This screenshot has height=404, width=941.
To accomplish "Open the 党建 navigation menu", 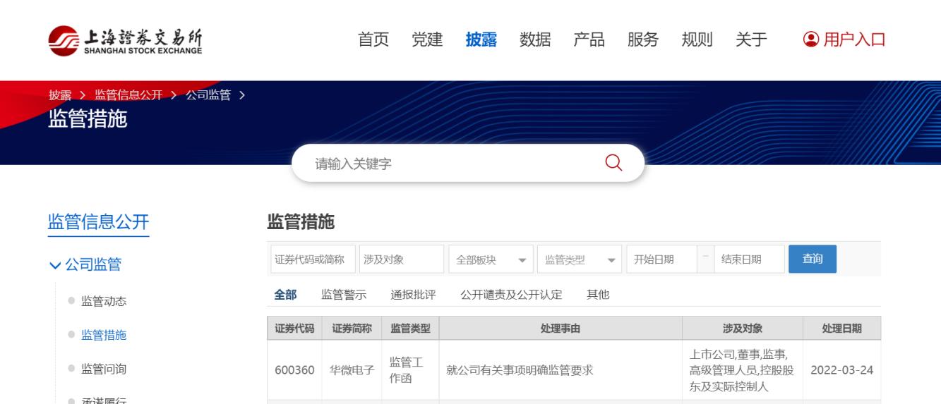I will pyautogui.click(x=427, y=40).
